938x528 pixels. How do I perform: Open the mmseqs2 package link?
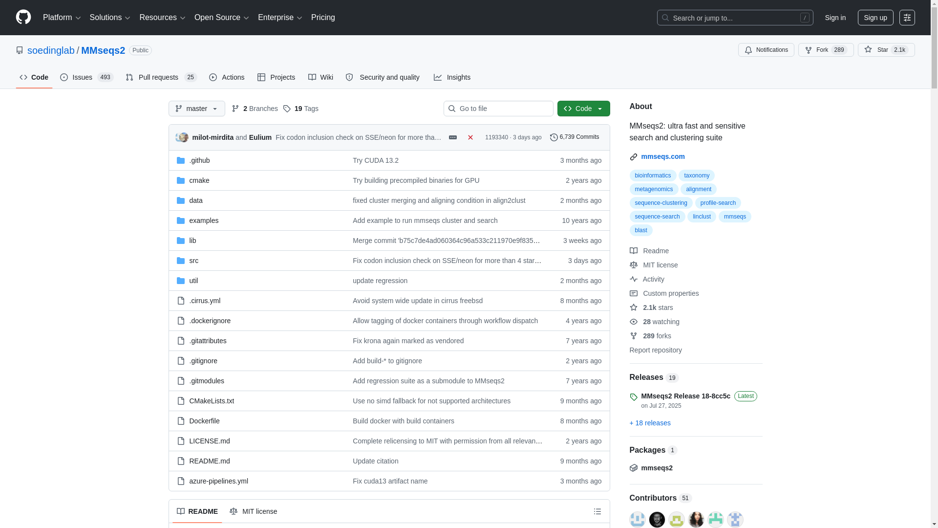(x=657, y=468)
